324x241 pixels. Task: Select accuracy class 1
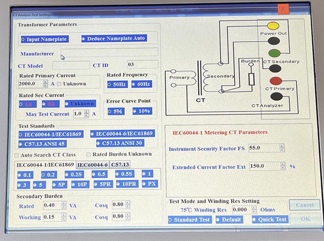(x=147, y=174)
